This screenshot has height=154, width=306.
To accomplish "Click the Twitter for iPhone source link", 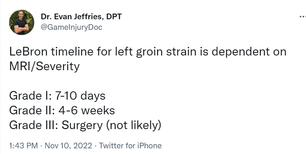I will click(x=130, y=146).
